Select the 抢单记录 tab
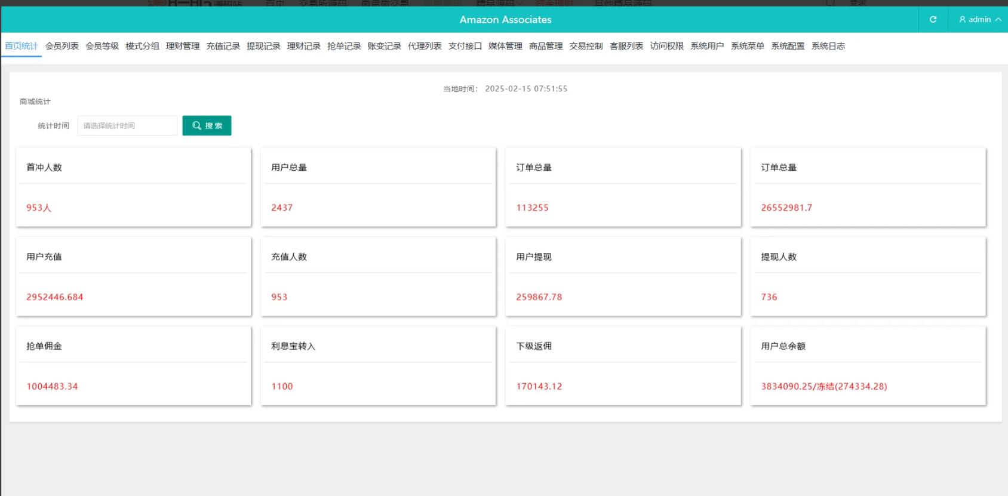The height and width of the screenshot is (496, 1008). pyautogui.click(x=344, y=46)
